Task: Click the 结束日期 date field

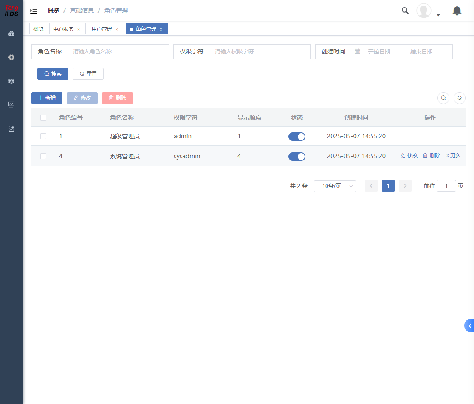Action: tap(421, 52)
